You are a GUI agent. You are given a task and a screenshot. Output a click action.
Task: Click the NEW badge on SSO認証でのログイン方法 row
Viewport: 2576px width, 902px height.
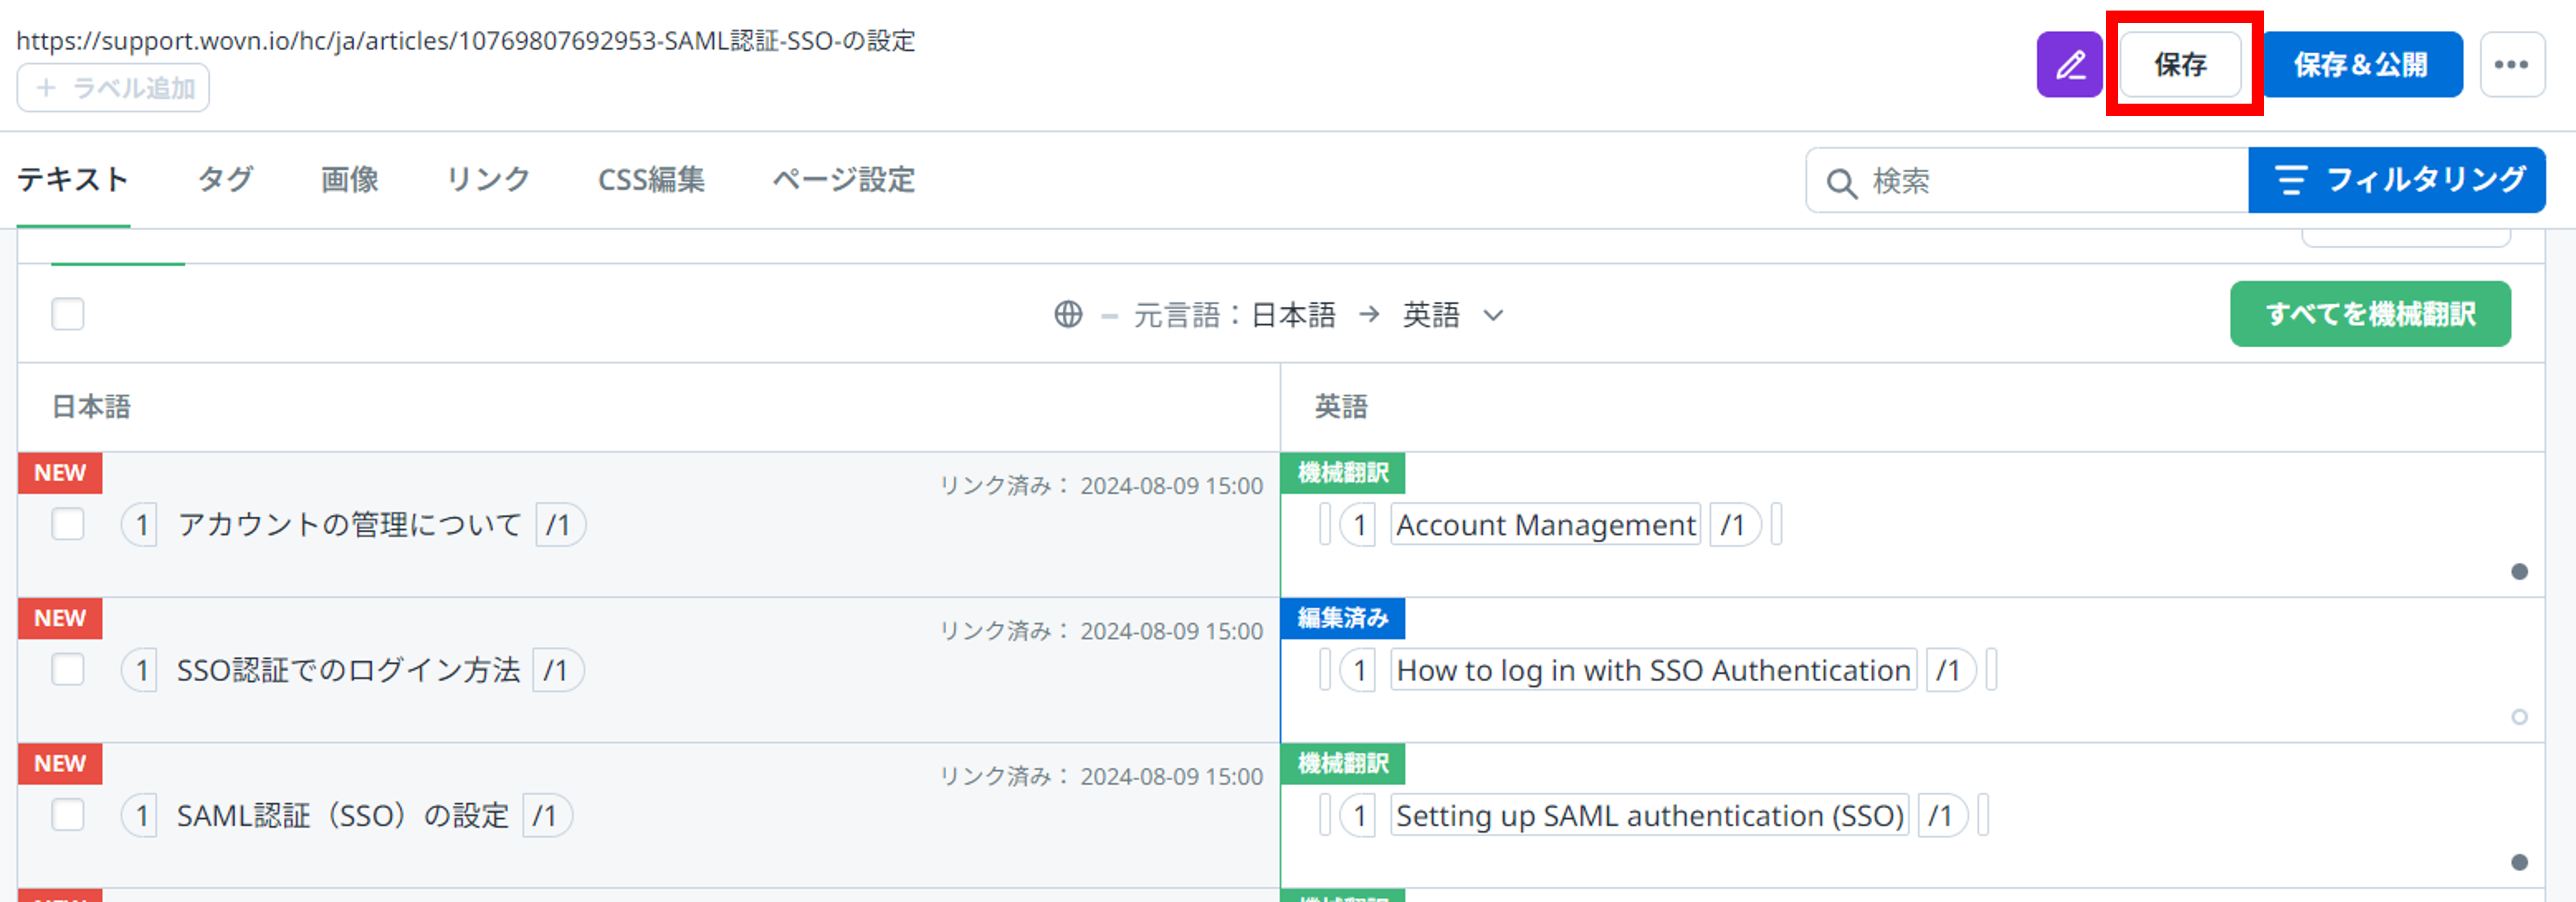pyautogui.click(x=60, y=618)
